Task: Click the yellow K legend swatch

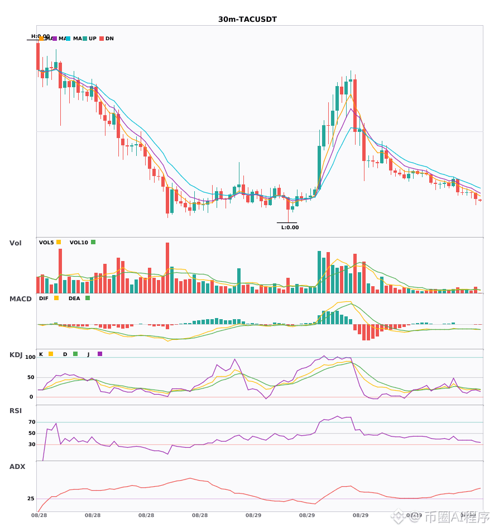Action: (x=51, y=354)
